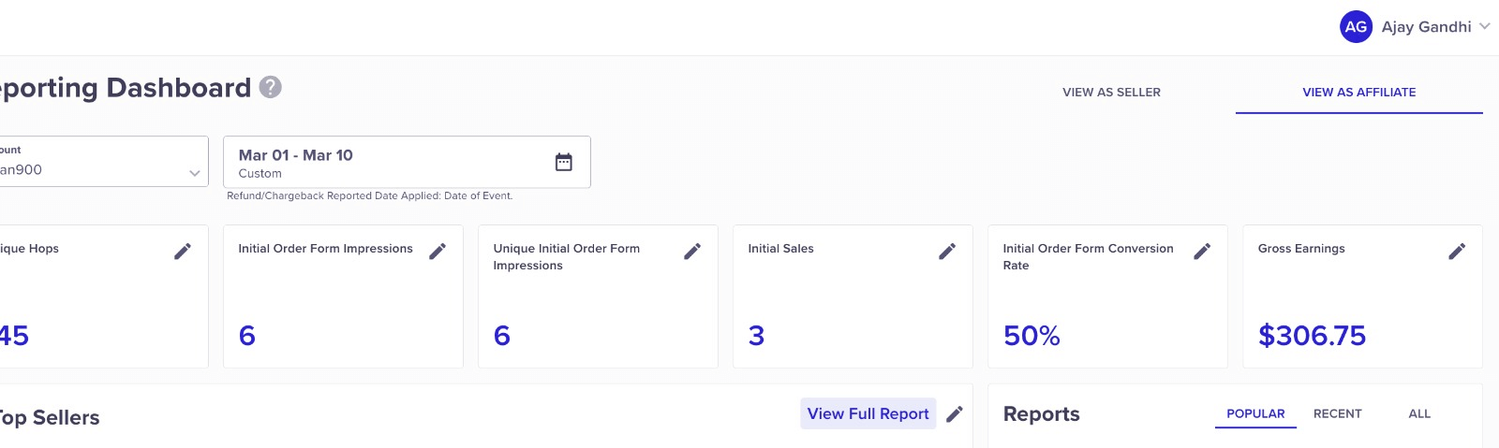Click the View Full Report button
Image resolution: width=1499 pixels, height=448 pixels.
tap(868, 413)
